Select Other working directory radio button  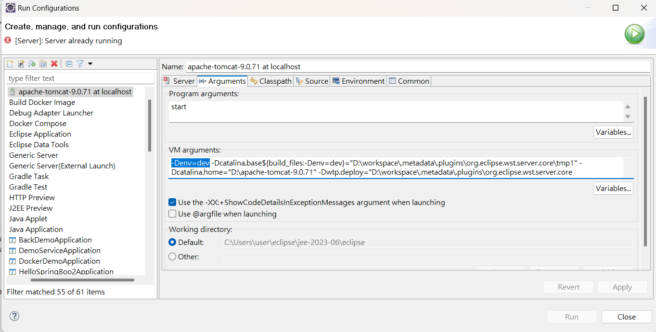point(172,256)
